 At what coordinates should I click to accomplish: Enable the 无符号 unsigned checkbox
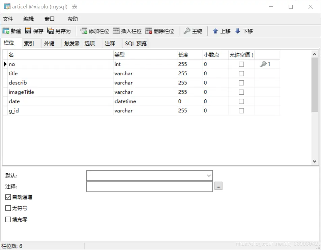coord(8,208)
